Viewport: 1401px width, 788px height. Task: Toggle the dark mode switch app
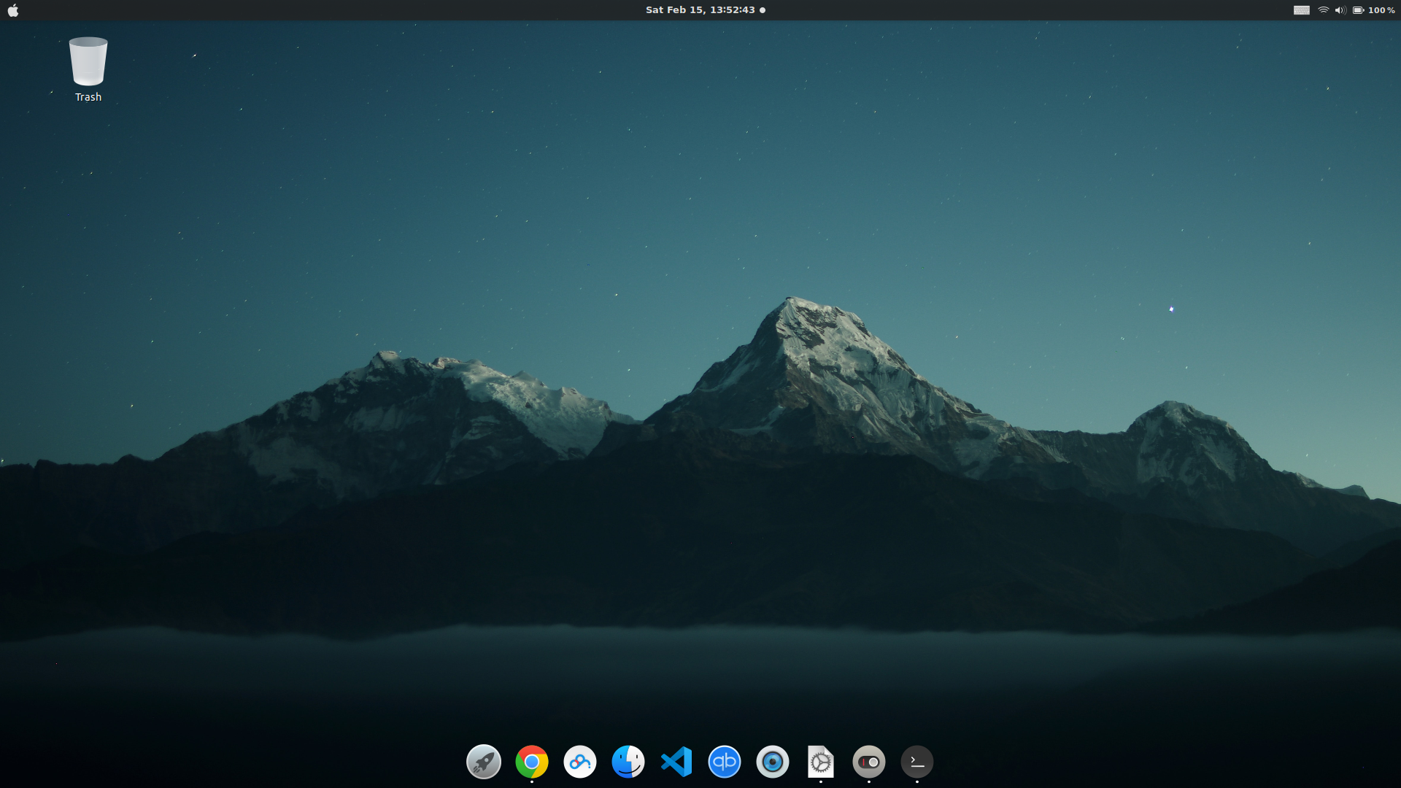click(868, 761)
